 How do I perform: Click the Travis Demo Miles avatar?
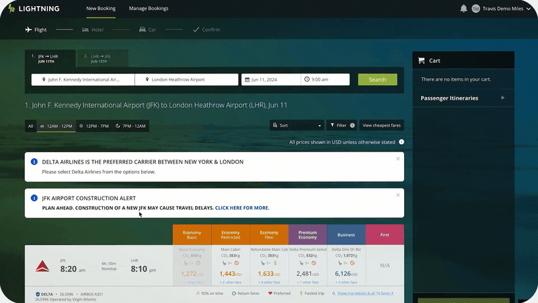point(475,9)
